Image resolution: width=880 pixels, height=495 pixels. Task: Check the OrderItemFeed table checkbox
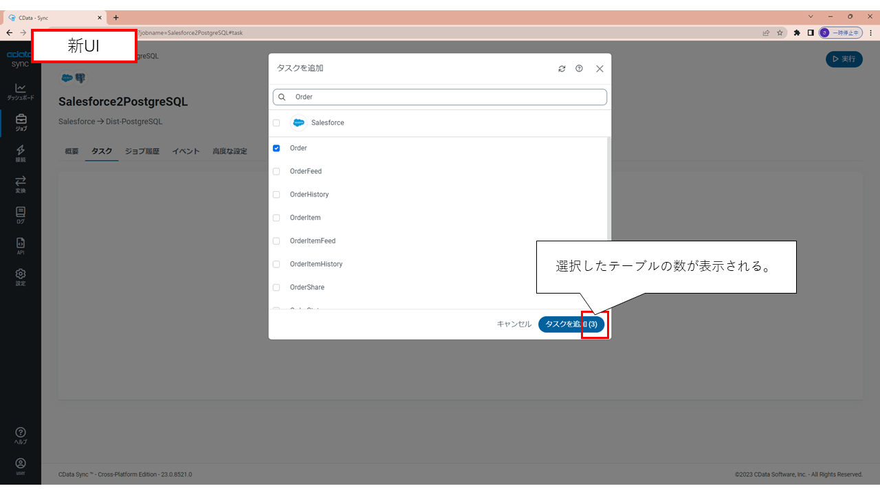click(276, 241)
